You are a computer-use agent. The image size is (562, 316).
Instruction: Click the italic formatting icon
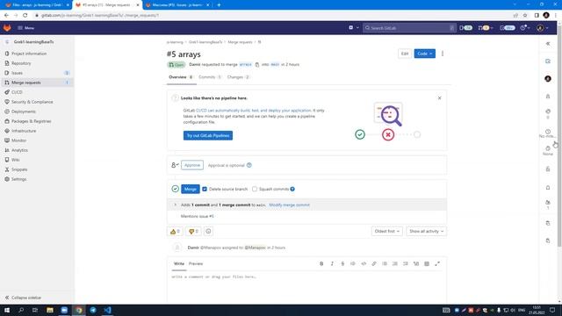332,263
